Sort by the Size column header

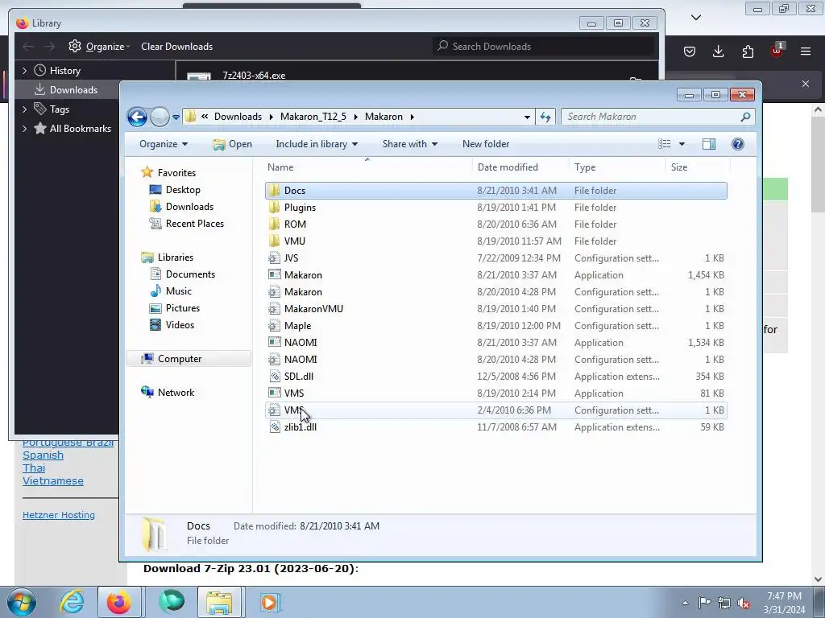tap(678, 167)
